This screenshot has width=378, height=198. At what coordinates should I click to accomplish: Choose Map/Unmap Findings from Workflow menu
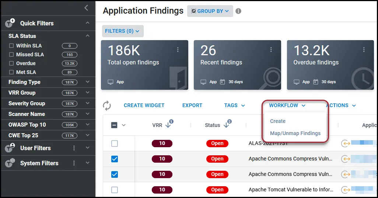(295, 133)
